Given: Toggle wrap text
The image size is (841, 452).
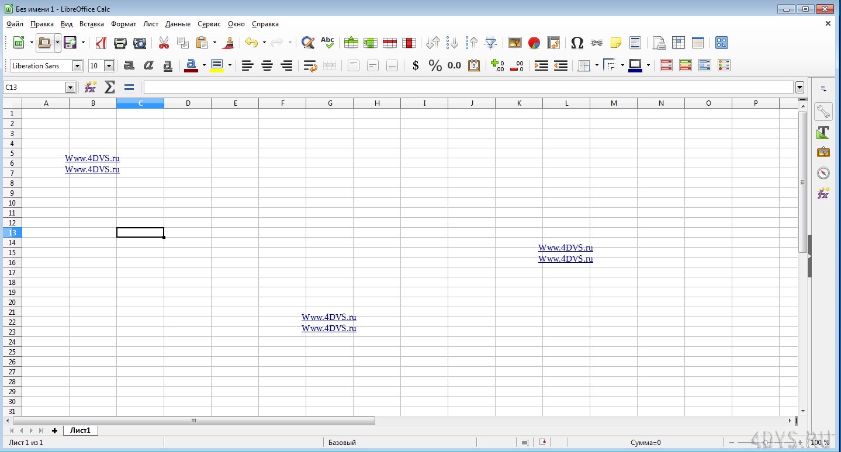Looking at the screenshot, I should (310, 66).
